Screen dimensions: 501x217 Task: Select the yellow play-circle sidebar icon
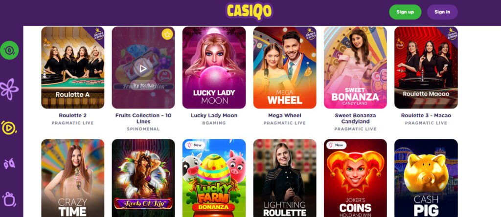[9, 128]
